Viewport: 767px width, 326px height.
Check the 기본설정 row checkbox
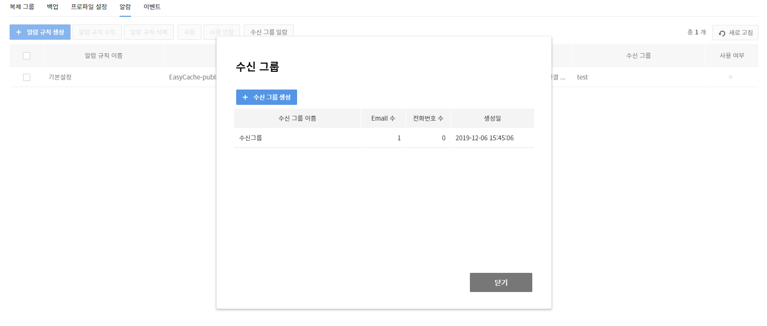pyautogui.click(x=26, y=77)
